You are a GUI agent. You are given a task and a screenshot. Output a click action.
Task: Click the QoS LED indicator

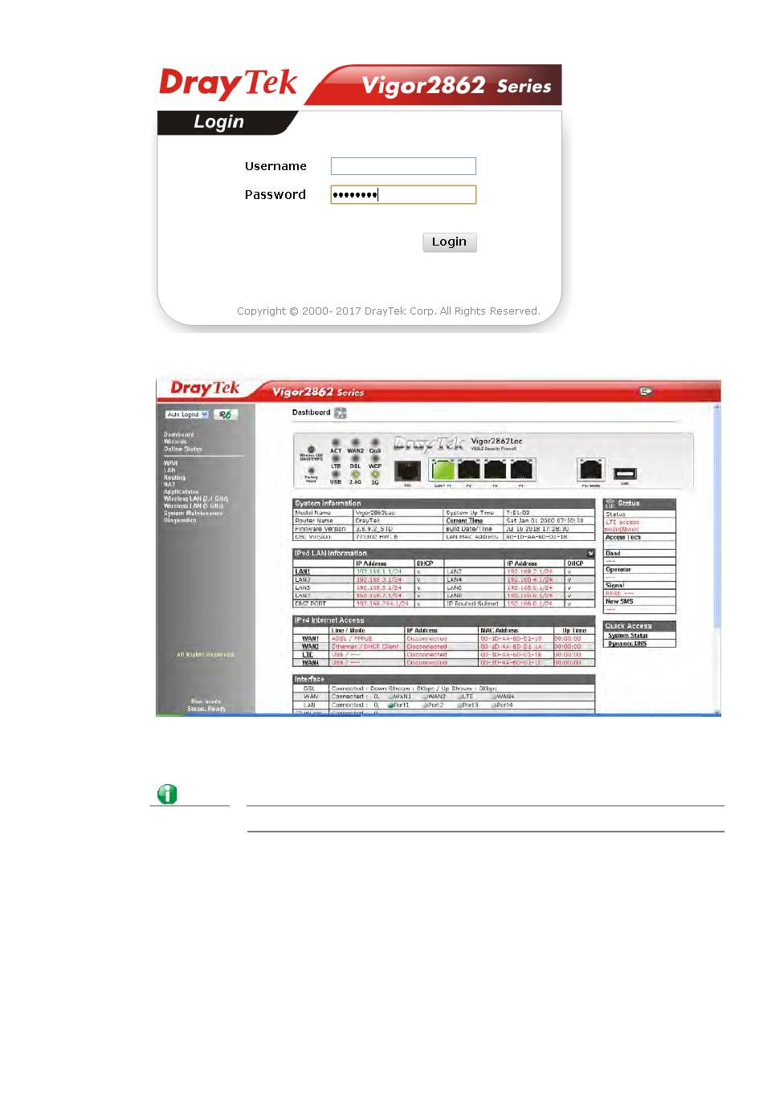click(x=375, y=442)
